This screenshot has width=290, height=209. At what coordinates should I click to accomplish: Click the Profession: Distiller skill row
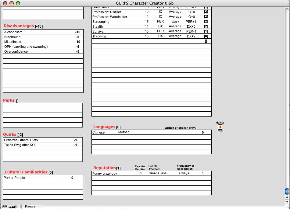click(152, 12)
